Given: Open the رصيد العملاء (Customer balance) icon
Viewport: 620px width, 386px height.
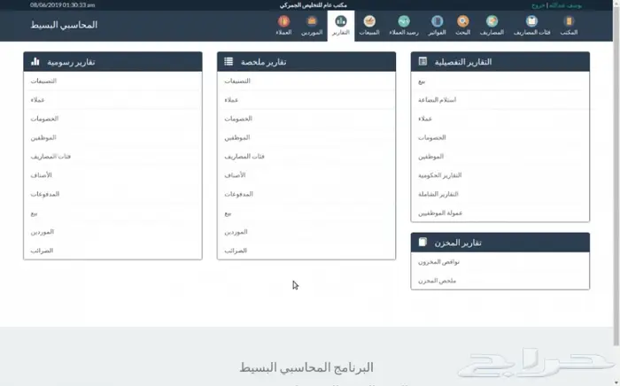Looking at the screenshot, I should [x=404, y=21].
